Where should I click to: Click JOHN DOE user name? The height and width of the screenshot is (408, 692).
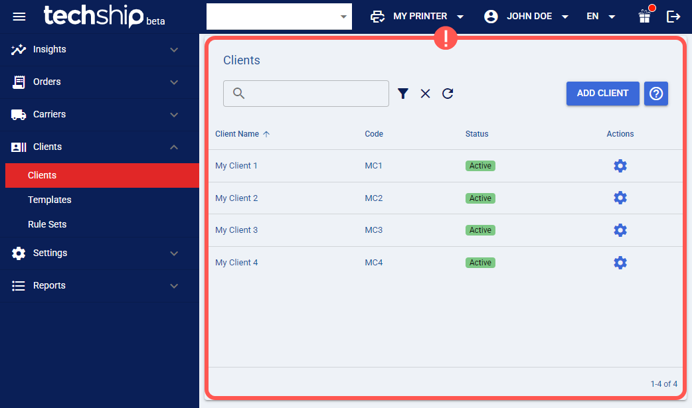[x=529, y=17]
